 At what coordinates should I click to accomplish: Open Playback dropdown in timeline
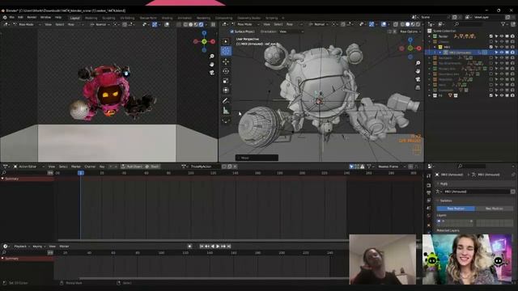[x=22, y=247]
